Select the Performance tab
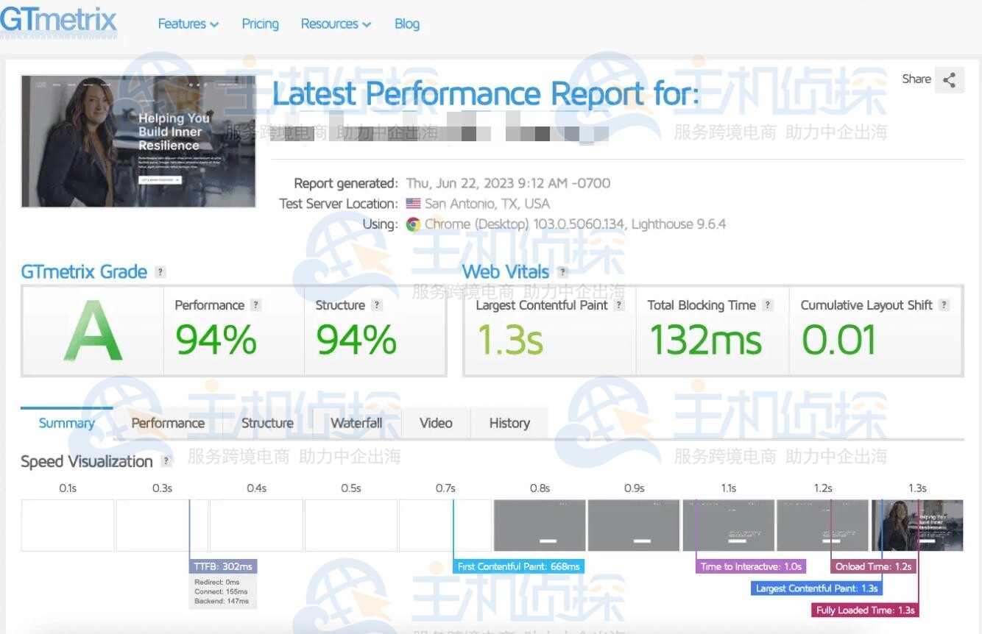This screenshot has width=982, height=634. pos(168,423)
